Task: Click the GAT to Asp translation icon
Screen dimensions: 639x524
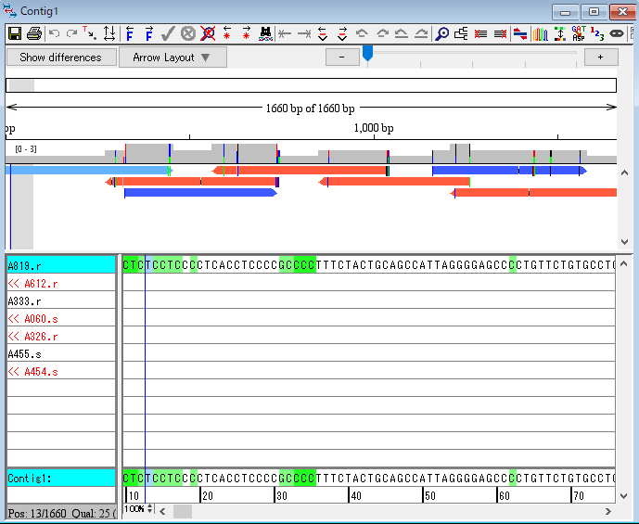Action: pyautogui.click(x=579, y=33)
